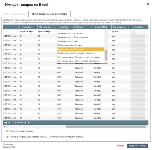Click the horizontal table scrollbar thumb
152x150 pixels.
click(106, 127)
